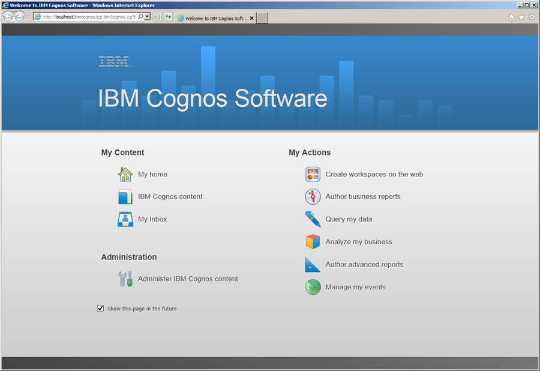Open Administer IBM Cognos content link
Screen dimensions: 540x371
[x=188, y=279]
